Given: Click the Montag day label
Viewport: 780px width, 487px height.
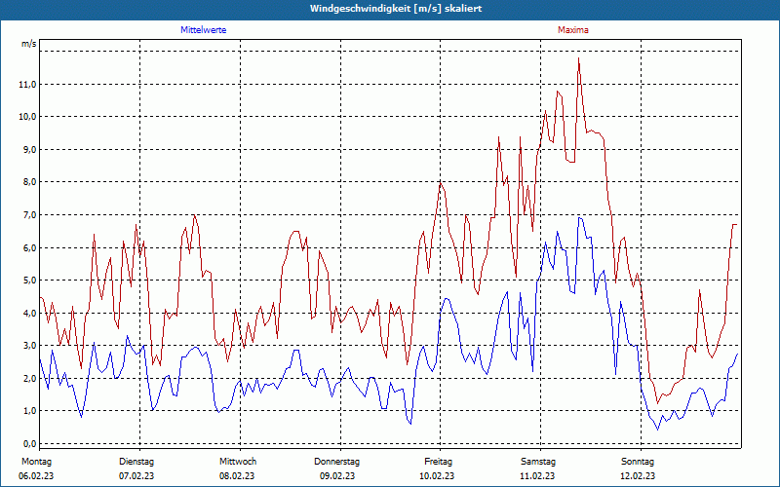Looking at the screenshot, I should (x=36, y=462).
